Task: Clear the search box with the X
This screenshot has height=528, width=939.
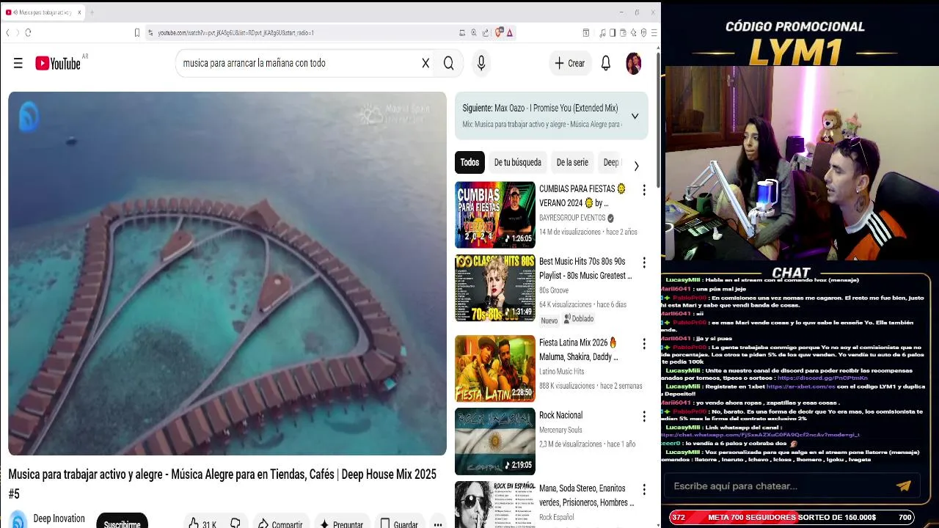Action: tap(425, 63)
